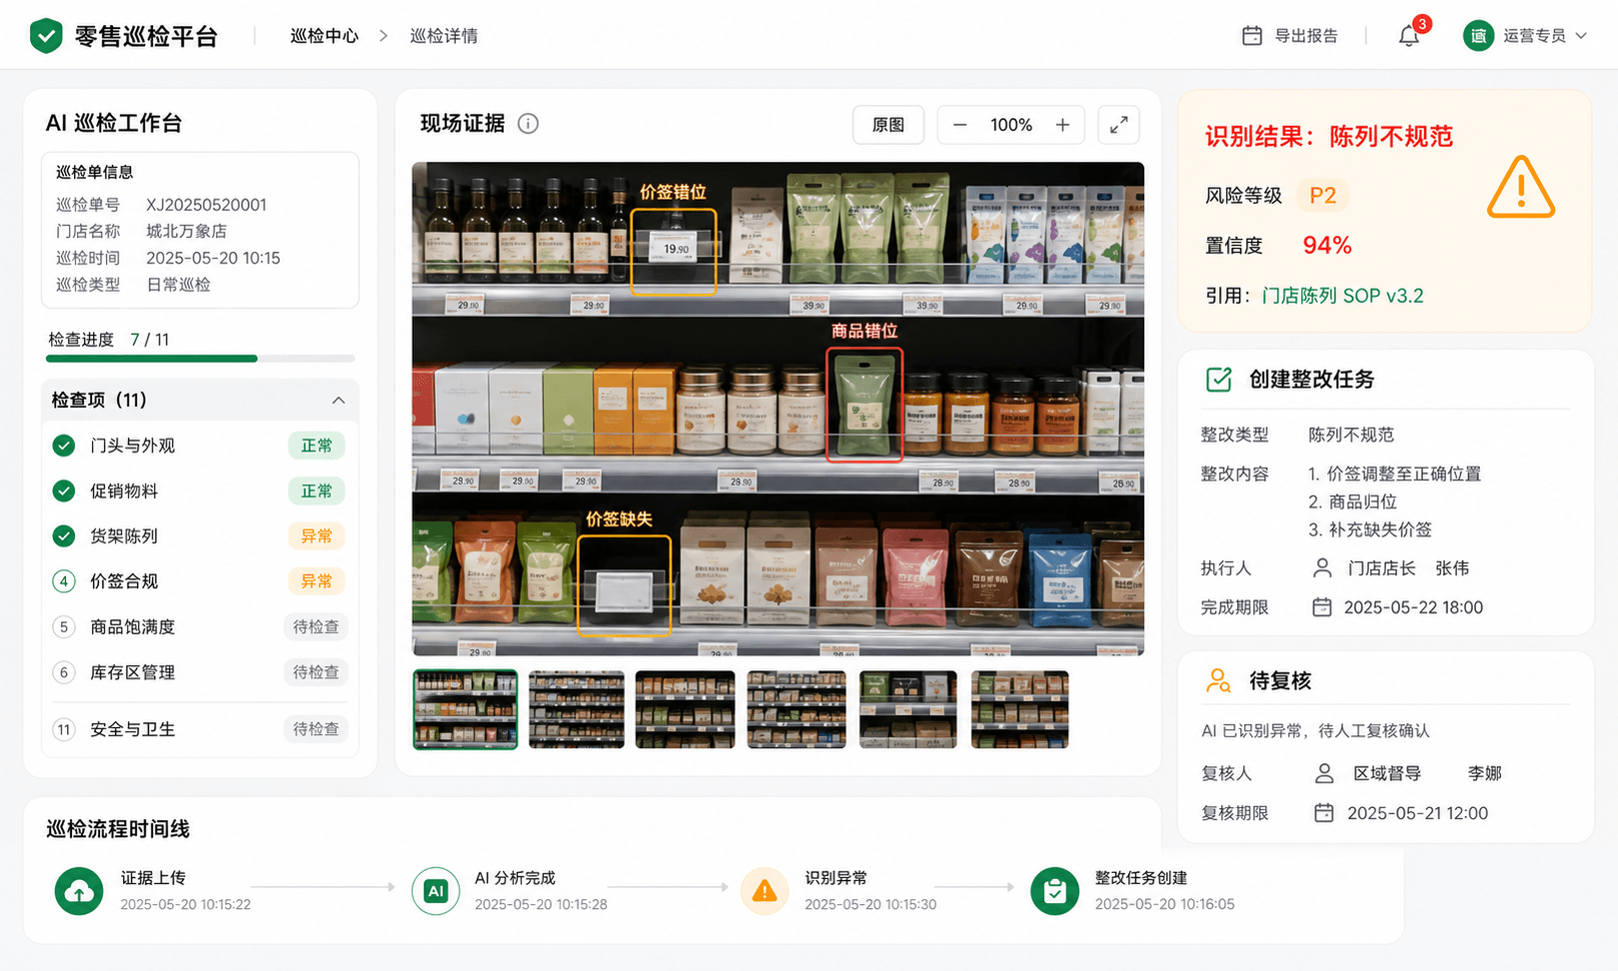The image size is (1618, 971).
Task: Click the 价签缺失 annotation box
Action: click(x=625, y=585)
